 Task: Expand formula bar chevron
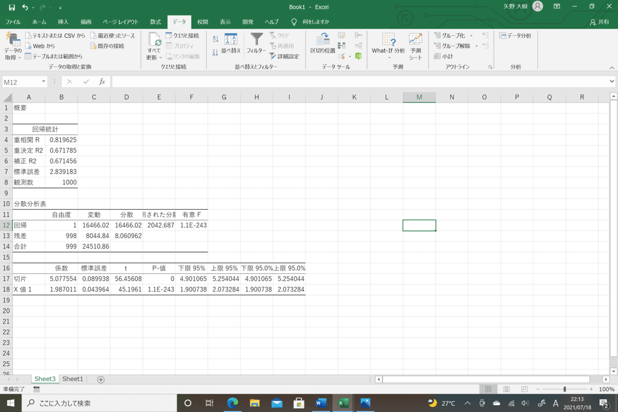[x=612, y=81]
